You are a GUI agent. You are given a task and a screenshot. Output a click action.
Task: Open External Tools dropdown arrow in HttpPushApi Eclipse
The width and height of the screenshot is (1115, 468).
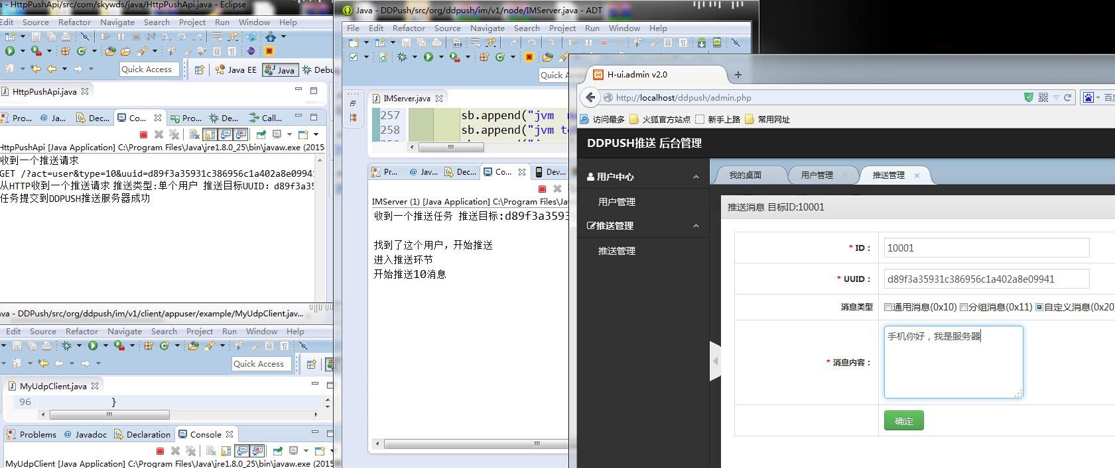(49, 51)
